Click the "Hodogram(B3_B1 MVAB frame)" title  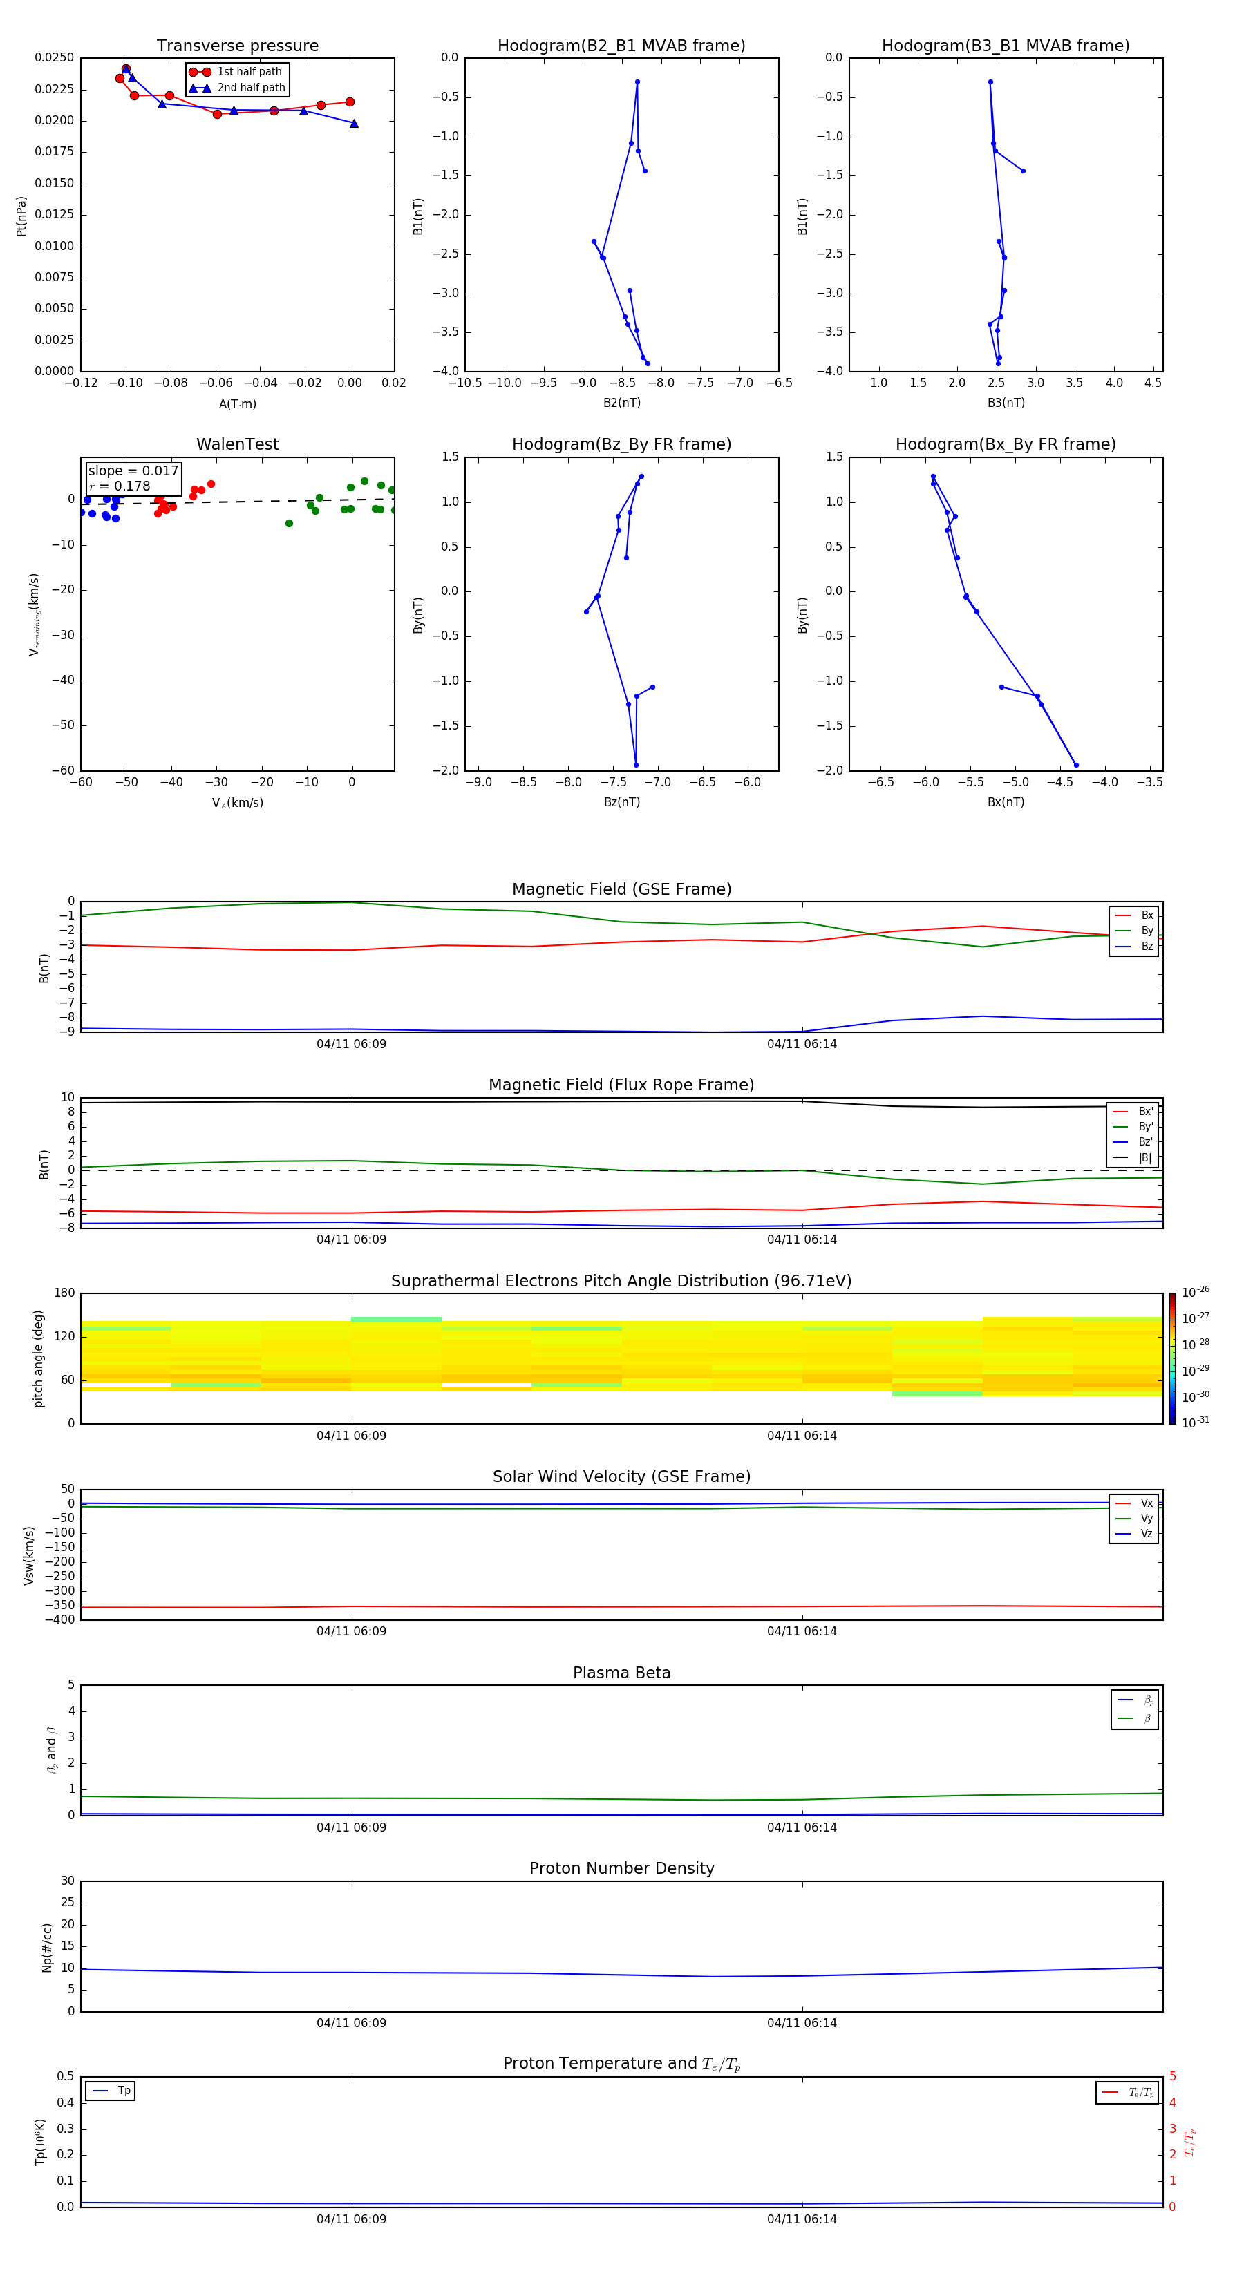[x=1005, y=46]
